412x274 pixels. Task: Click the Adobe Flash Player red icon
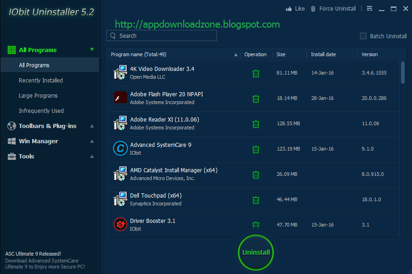point(120,98)
